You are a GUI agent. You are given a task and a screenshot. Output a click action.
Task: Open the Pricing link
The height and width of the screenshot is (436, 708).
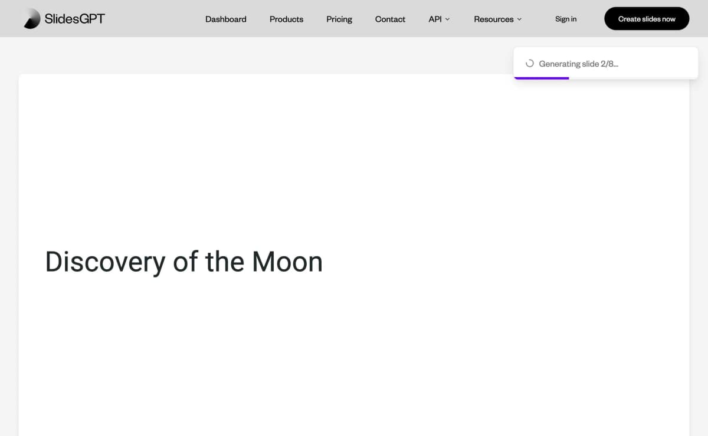coord(339,19)
